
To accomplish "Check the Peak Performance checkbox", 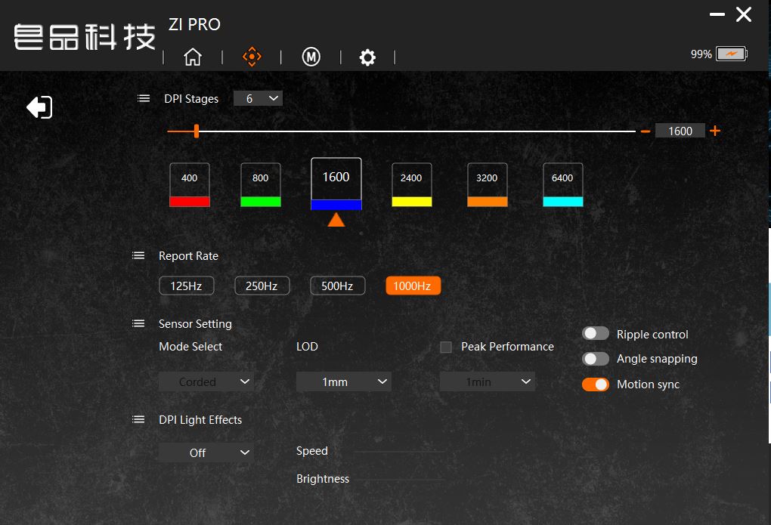I will 446,347.
